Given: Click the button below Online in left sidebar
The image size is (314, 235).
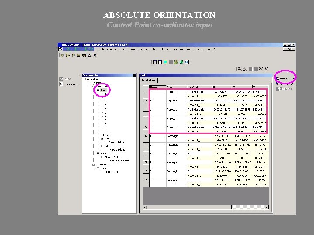Looking at the screenshot, I should (x=69, y=84).
